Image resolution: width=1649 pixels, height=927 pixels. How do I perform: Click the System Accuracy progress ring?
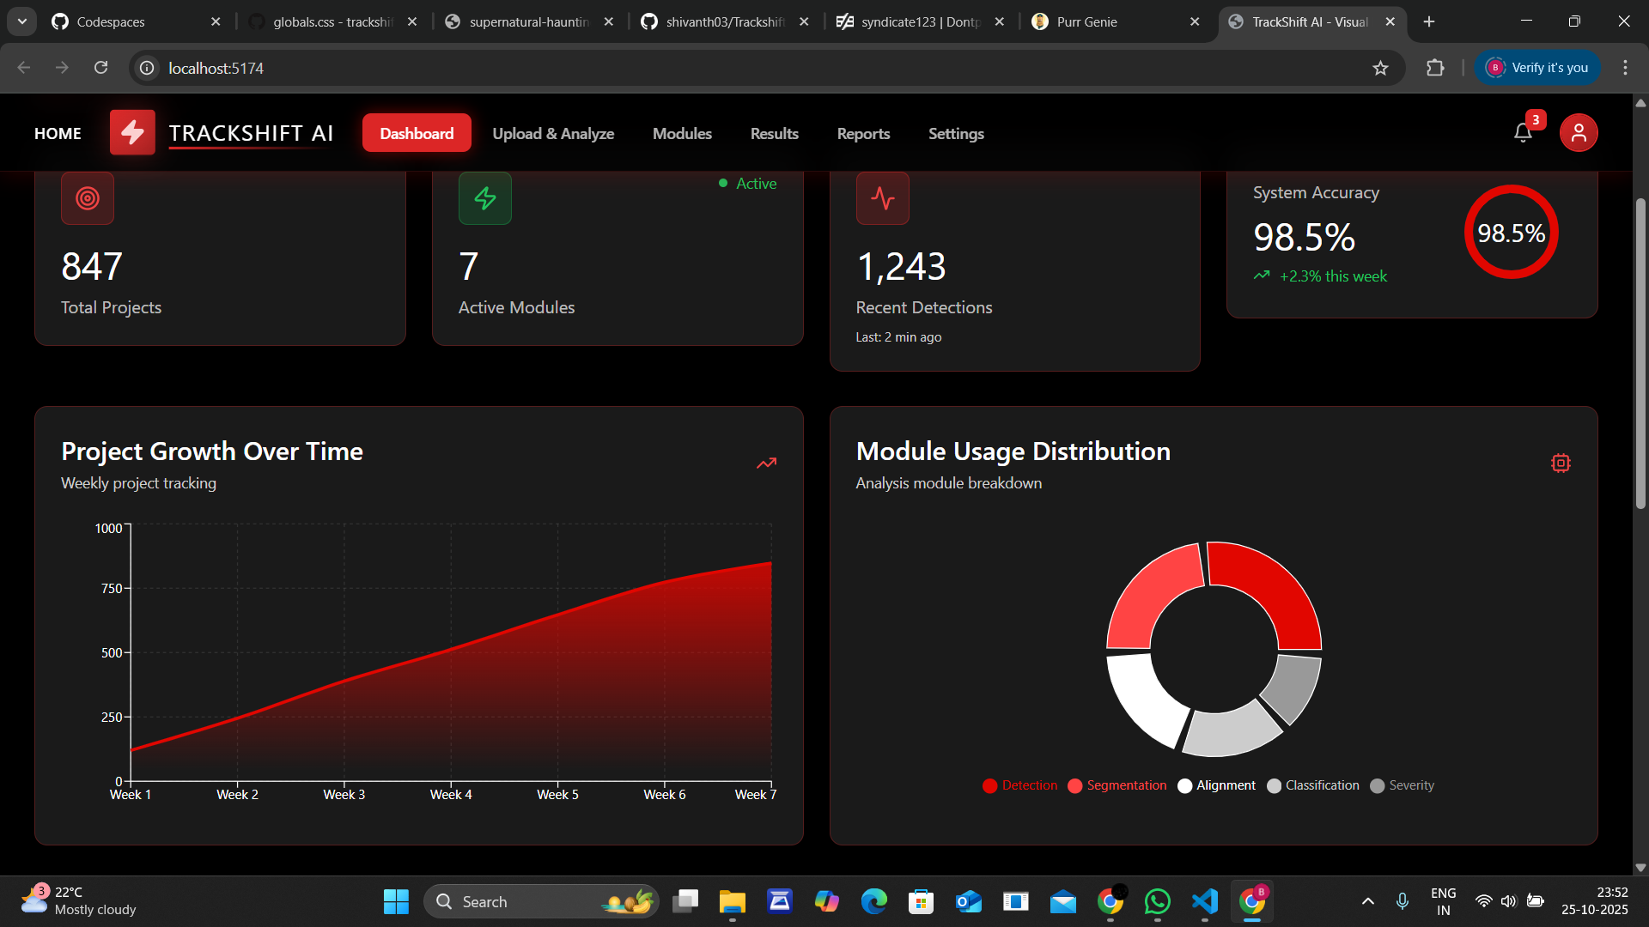(x=1511, y=233)
